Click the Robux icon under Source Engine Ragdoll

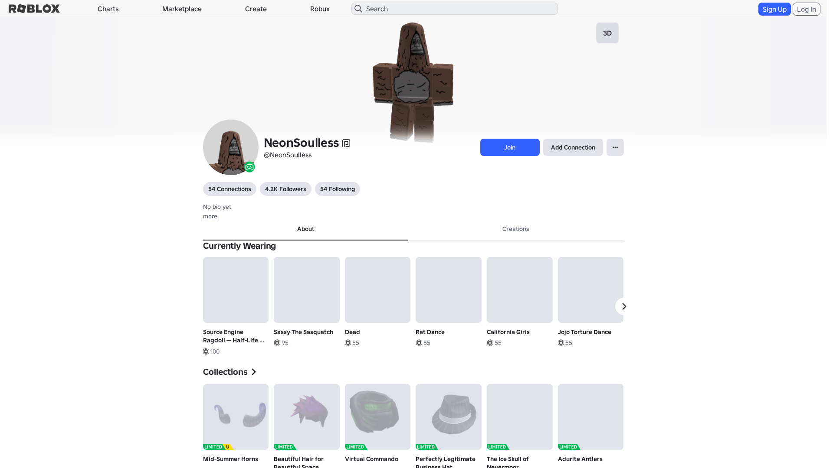click(x=206, y=351)
